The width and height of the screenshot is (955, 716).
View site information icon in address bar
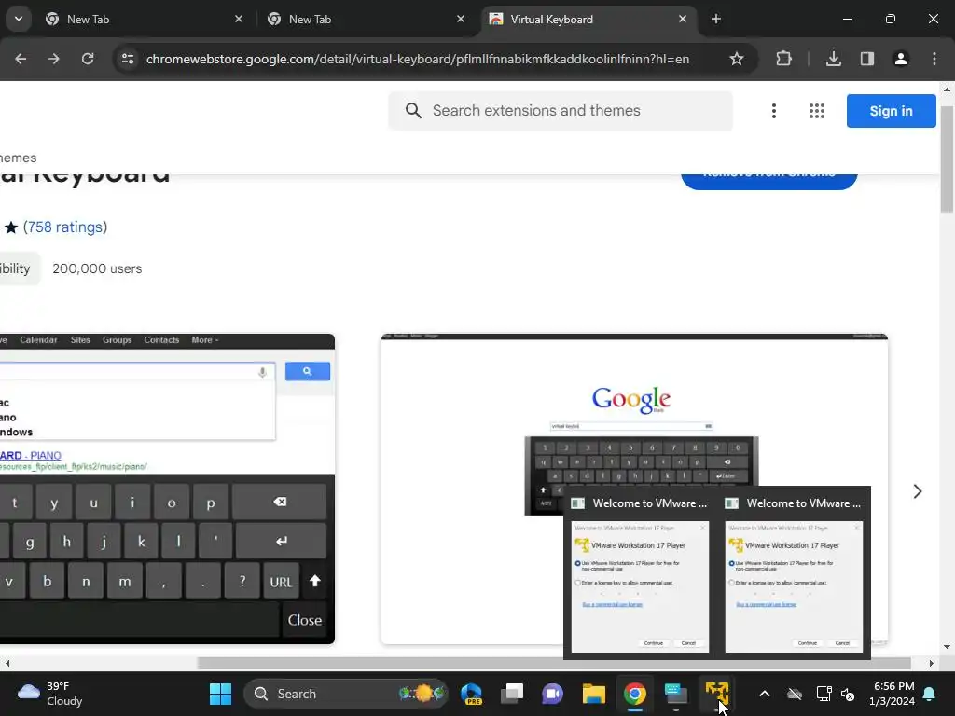coord(128,59)
